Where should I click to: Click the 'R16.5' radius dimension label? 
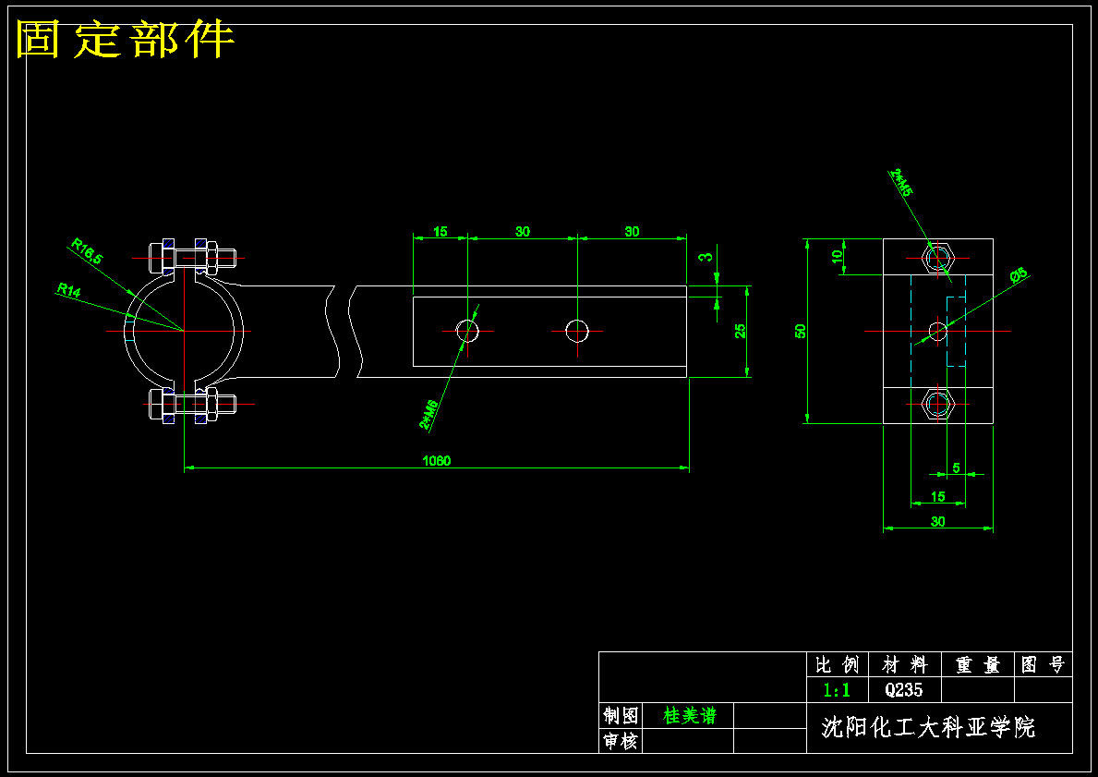[x=87, y=251]
